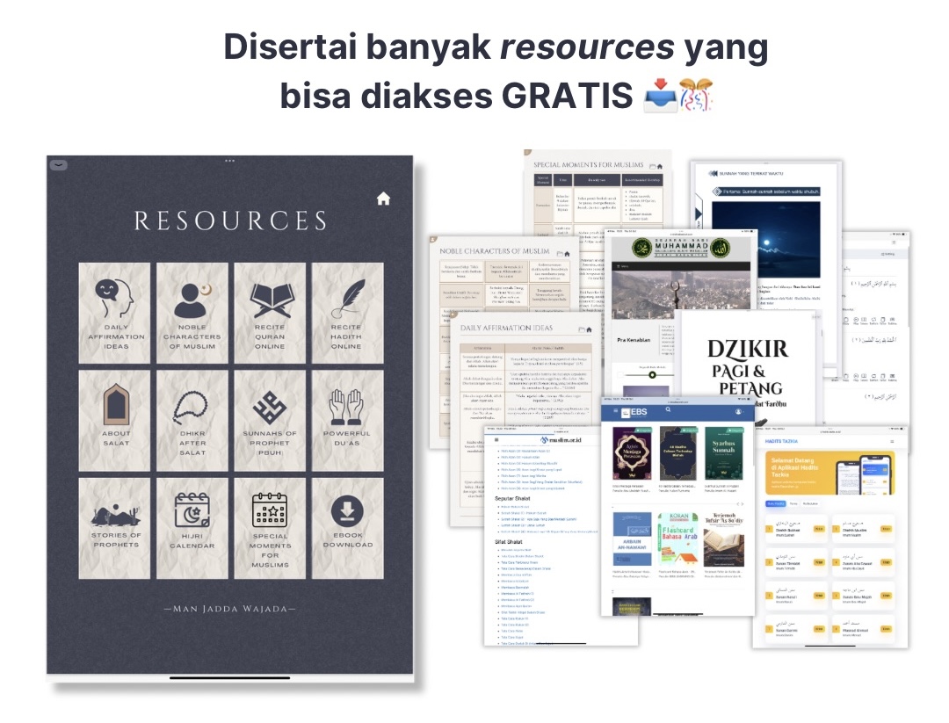The height and width of the screenshot is (723, 949).
Task: Click the previous arrow in the EBS book carousel
Action: click(737, 503)
